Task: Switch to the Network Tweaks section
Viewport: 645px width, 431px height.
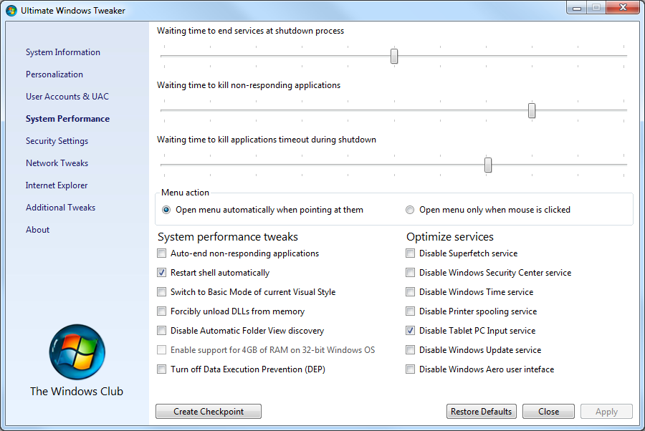Action: coord(57,163)
